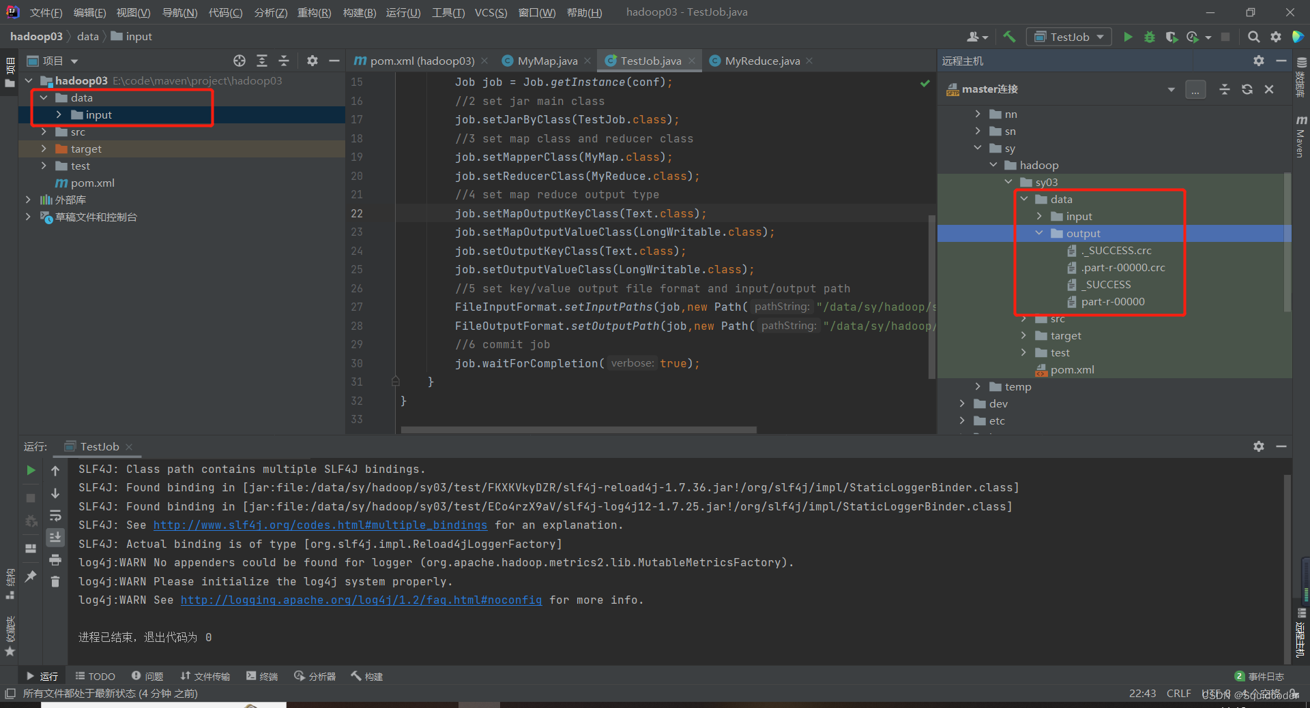Viewport: 1310px width, 708px height.
Task: Collapse remote output folder
Action: (x=1039, y=233)
